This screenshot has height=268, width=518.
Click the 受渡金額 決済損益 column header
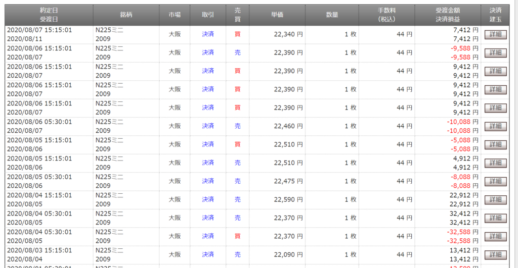click(x=448, y=15)
